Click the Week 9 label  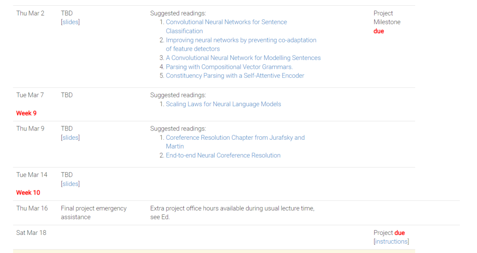(26, 113)
